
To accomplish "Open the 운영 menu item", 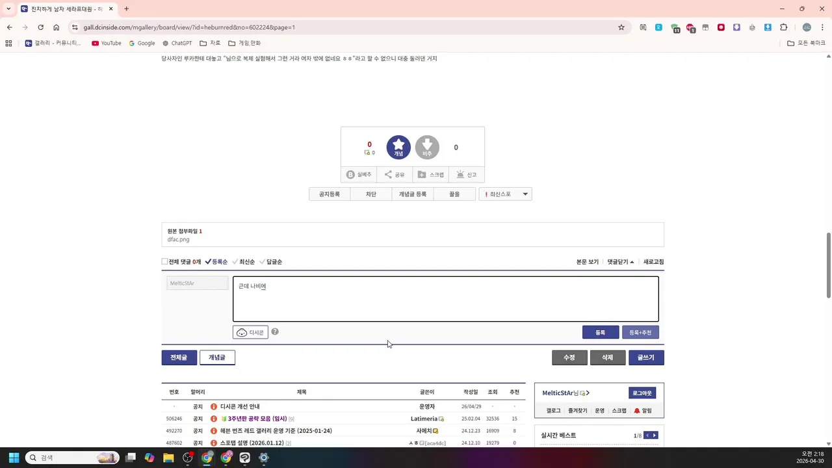I will [x=599, y=411].
